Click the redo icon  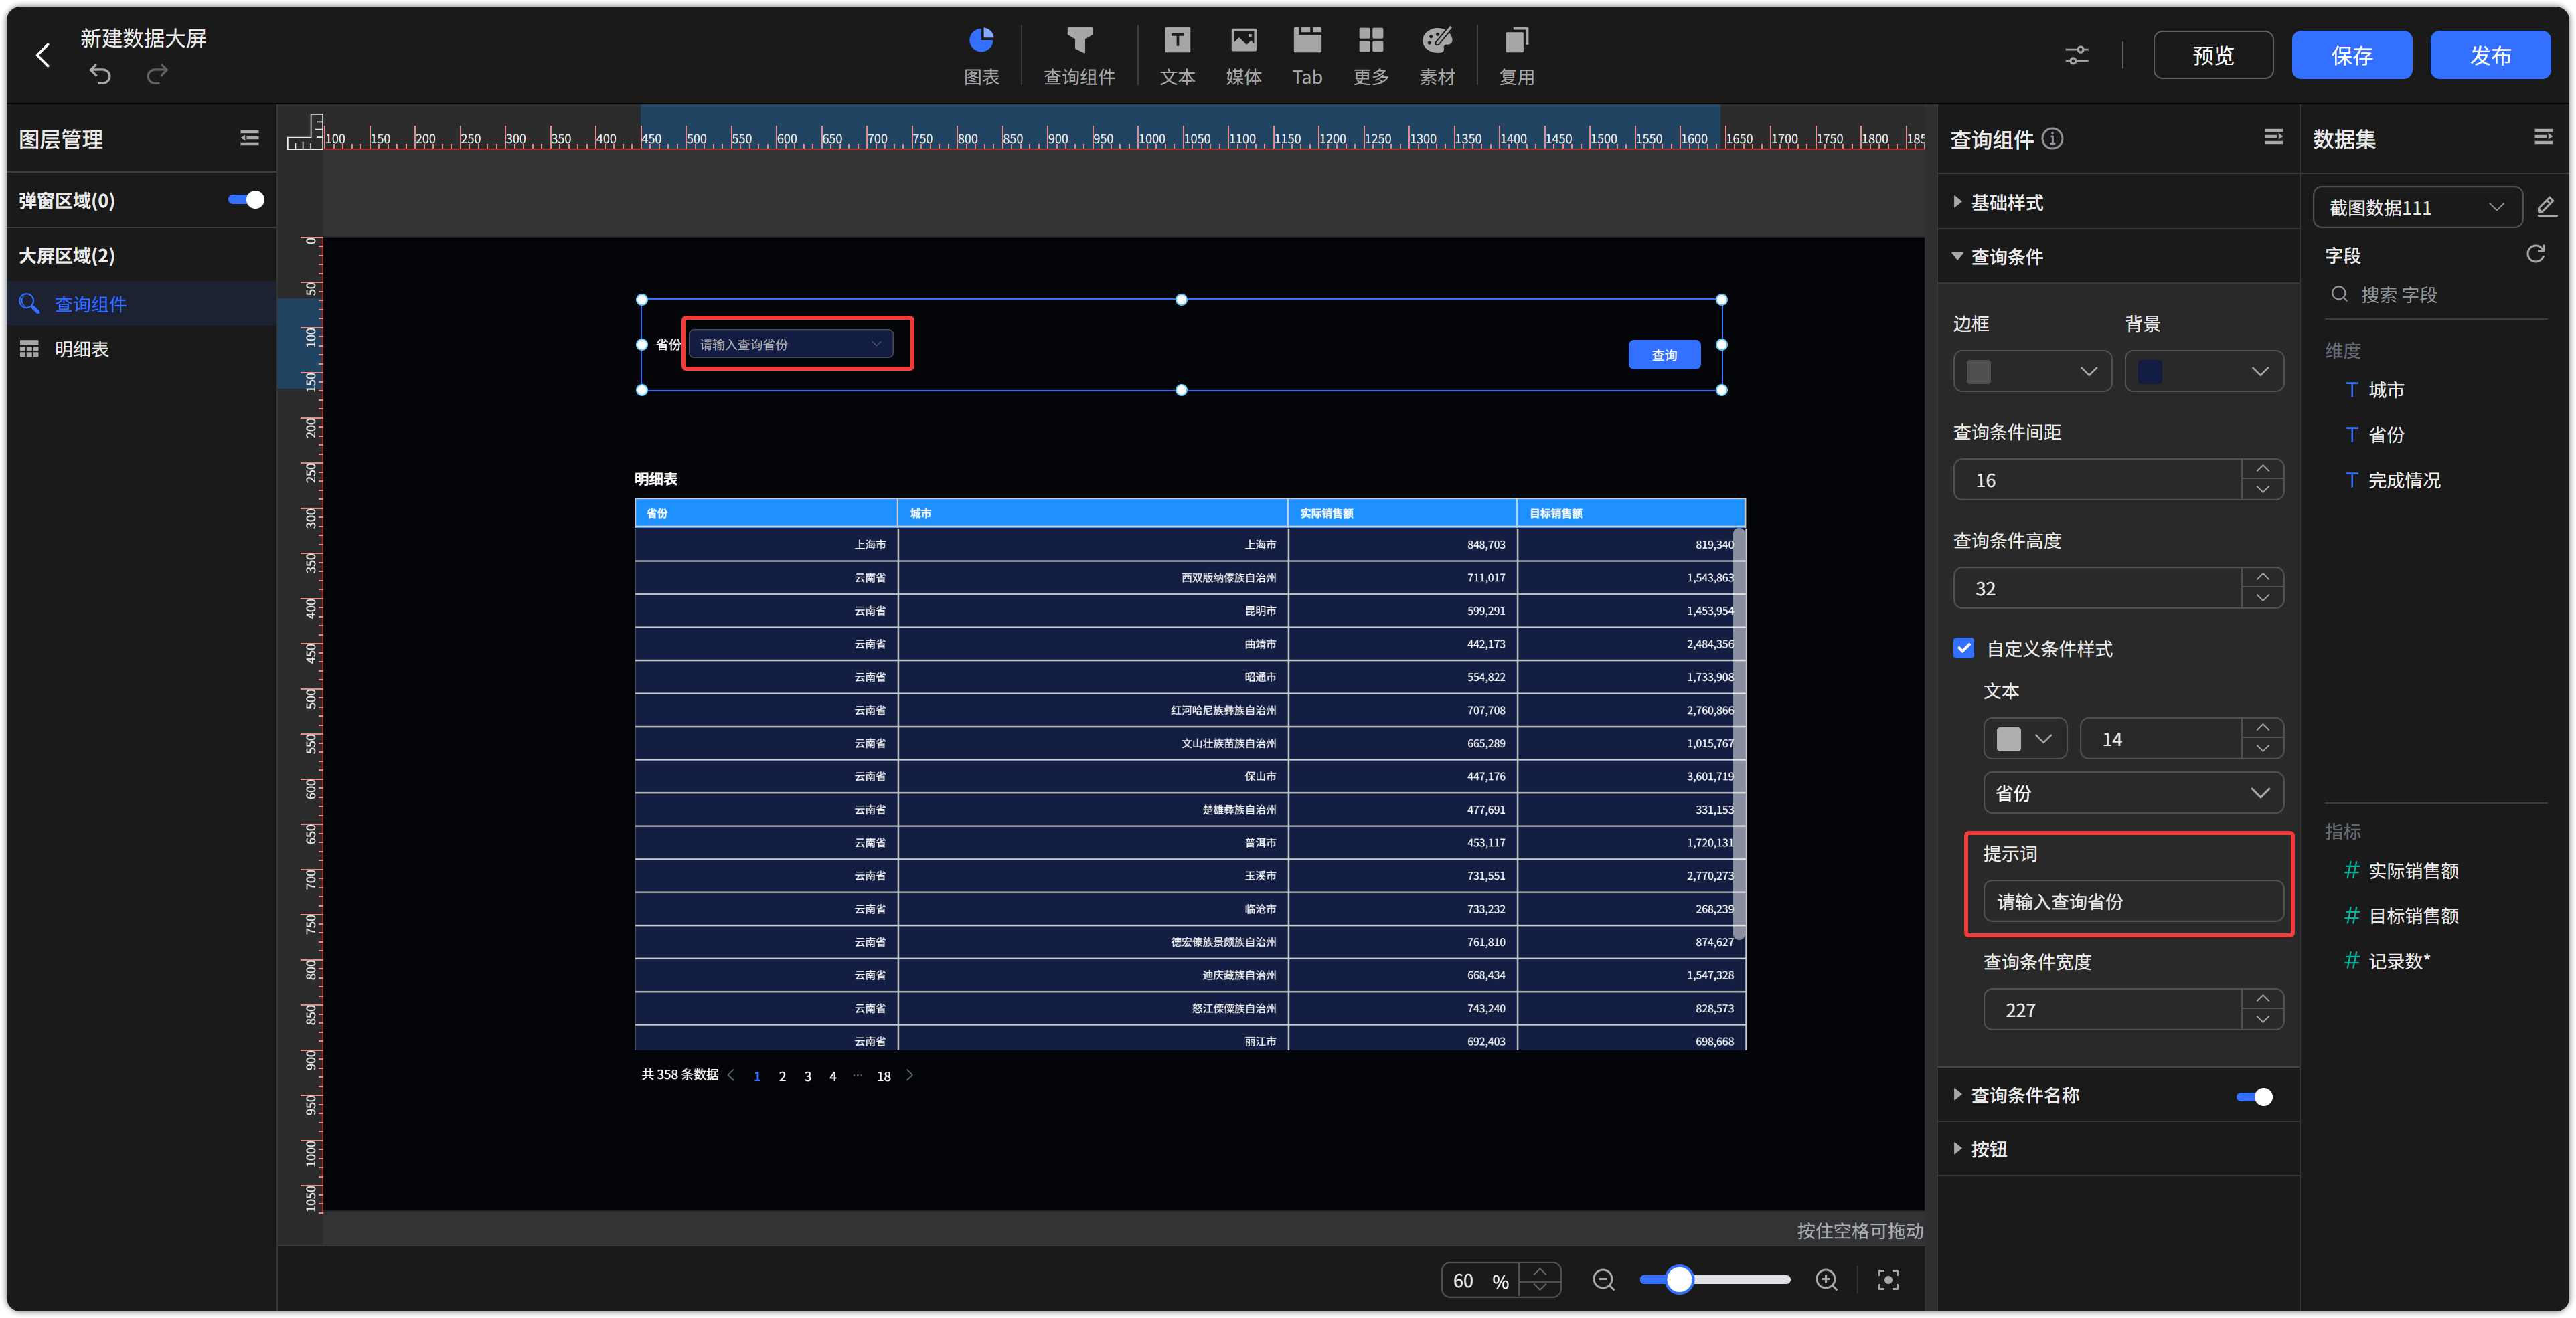[157, 74]
